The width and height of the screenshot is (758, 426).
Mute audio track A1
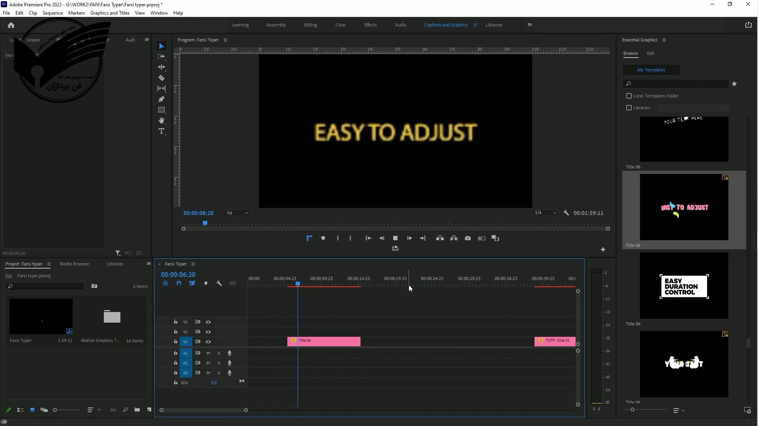[208, 353]
